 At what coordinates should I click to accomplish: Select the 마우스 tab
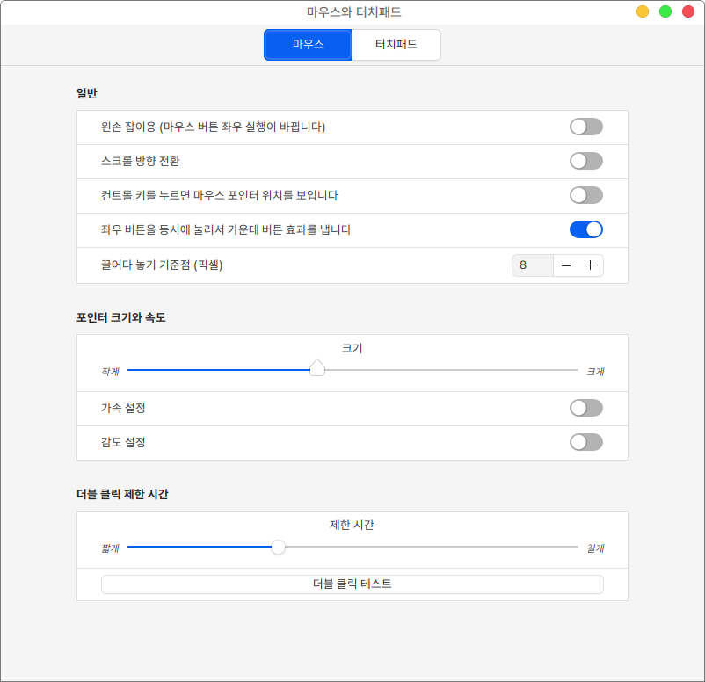click(308, 45)
